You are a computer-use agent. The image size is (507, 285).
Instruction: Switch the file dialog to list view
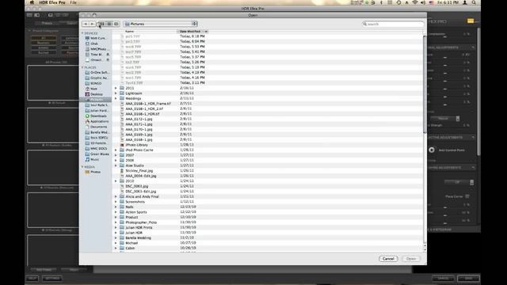coord(109,24)
